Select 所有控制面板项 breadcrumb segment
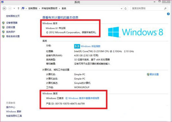The height and width of the screenshot is (122, 172). click(x=50, y=8)
